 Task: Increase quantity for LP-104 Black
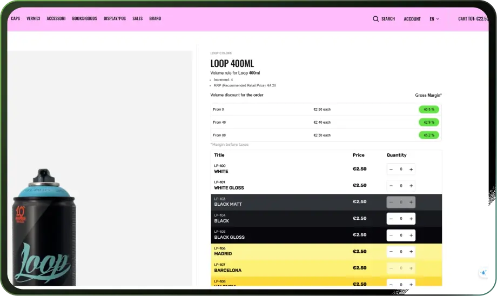coord(411,219)
